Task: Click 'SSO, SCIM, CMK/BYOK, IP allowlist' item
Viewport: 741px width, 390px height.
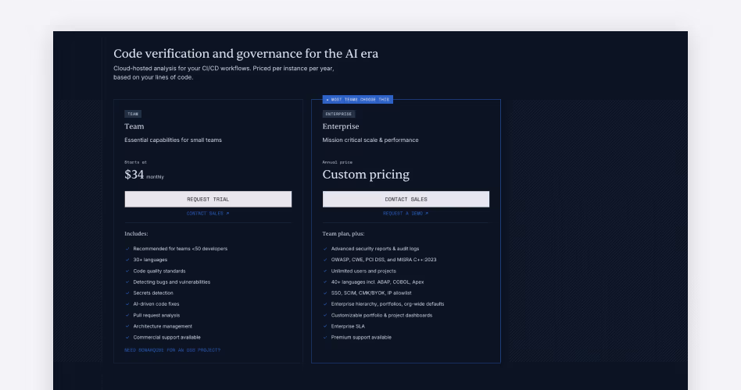Action: pyautogui.click(x=371, y=292)
